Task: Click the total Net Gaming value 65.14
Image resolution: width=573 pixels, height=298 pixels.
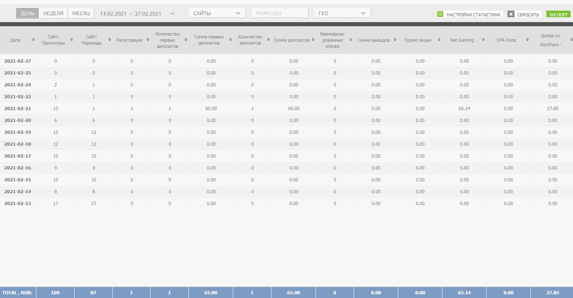Action: [x=464, y=293]
